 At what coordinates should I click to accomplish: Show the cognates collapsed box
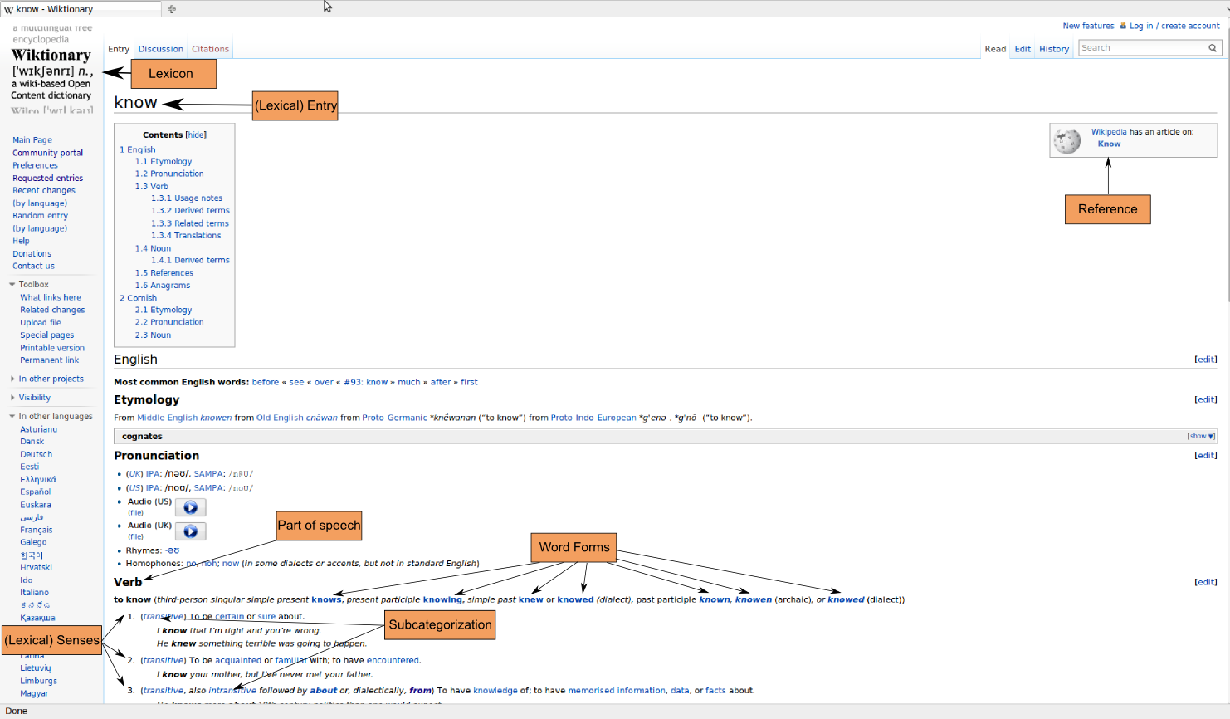[x=1200, y=436]
